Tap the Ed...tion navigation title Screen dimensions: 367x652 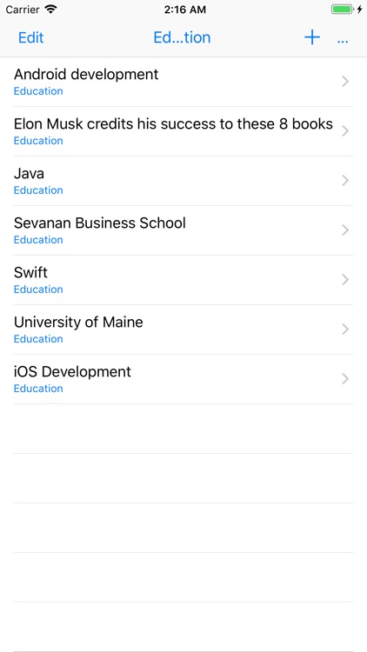click(182, 38)
